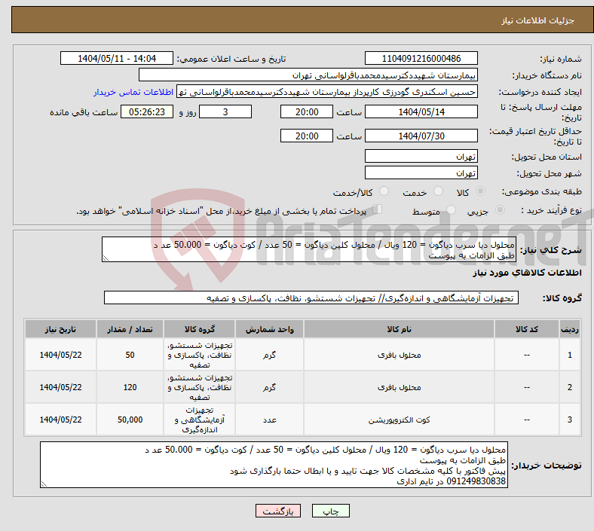Click the تاریخ نیاز column header
This screenshot has height=531, width=594.
[60, 329]
